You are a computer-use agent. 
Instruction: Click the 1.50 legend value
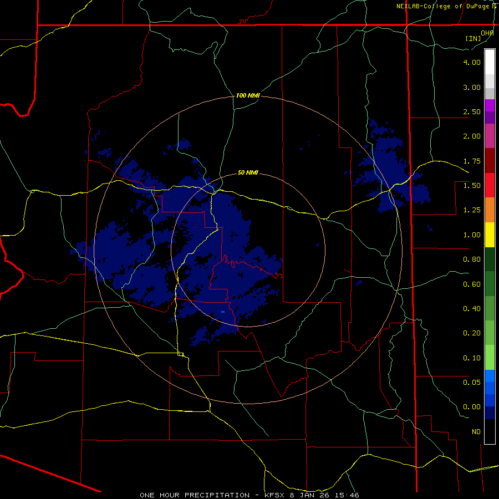[x=472, y=186]
